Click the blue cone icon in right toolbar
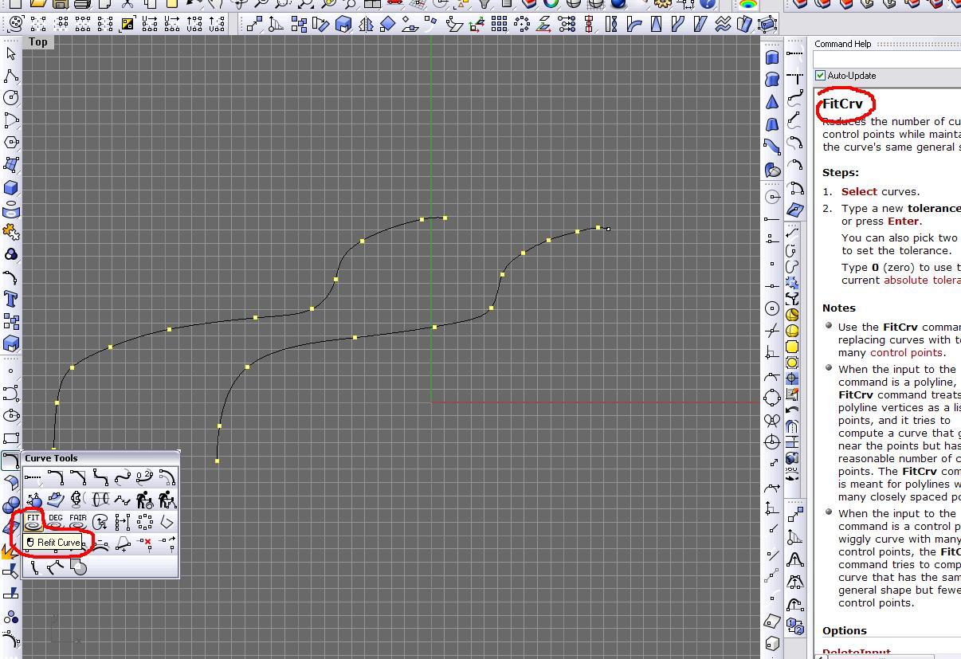 (772, 102)
